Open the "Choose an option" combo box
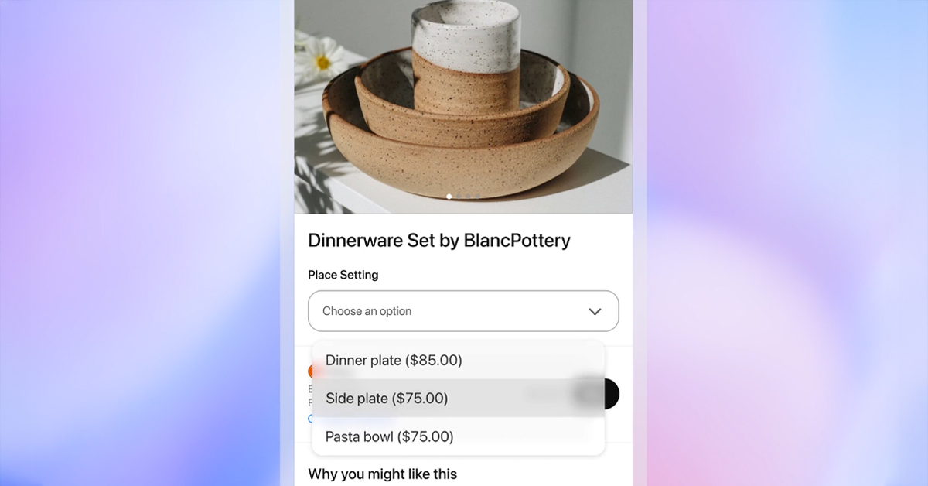Screen dimensions: 928x486 pyautogui.click(x=463, y=311)
